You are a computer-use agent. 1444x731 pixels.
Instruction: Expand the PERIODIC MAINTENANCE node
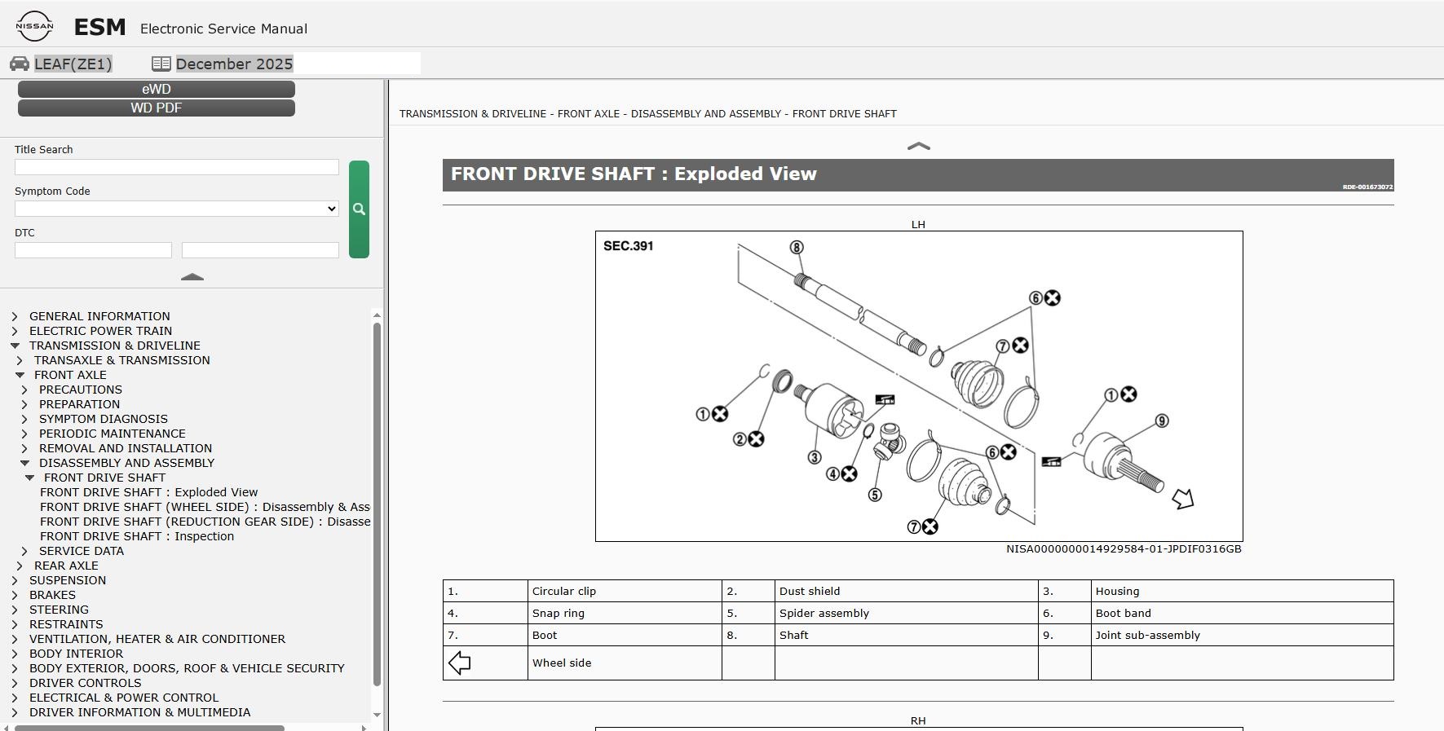tap(24, 434)
